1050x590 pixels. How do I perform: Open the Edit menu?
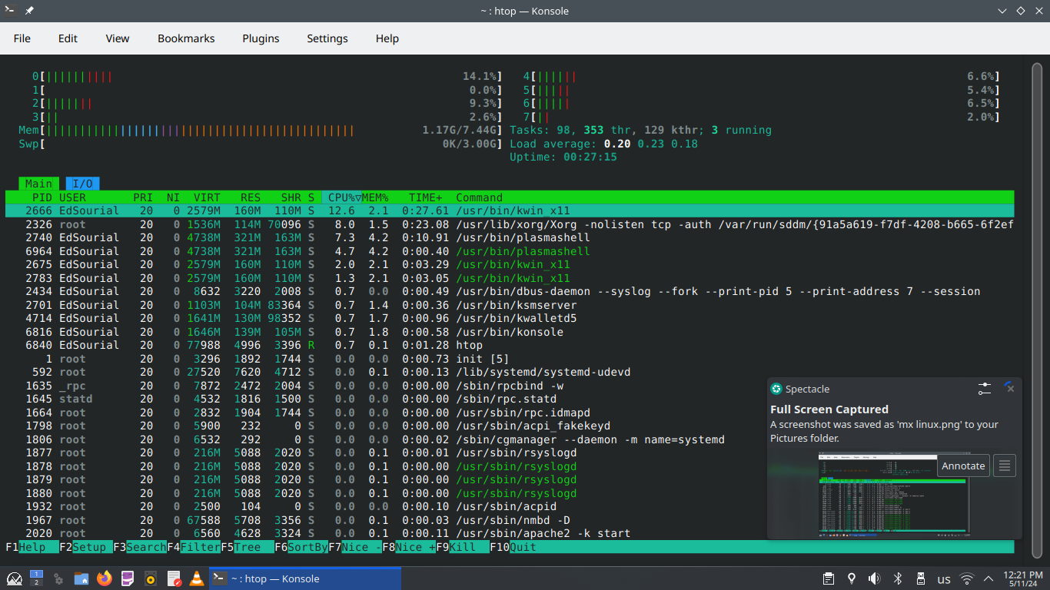pyautogui.click(x=68, y=38)
